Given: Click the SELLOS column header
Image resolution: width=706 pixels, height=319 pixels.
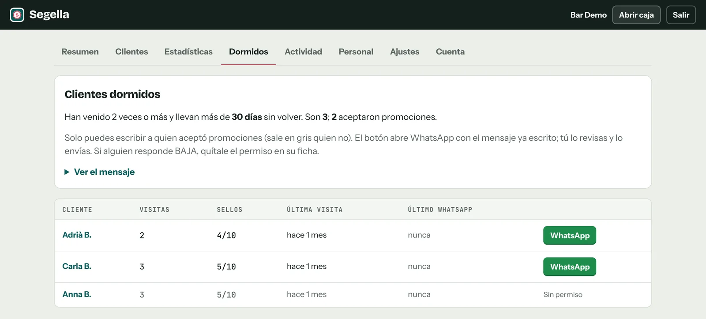Looking at the screenshot, I should coord(229,209).
